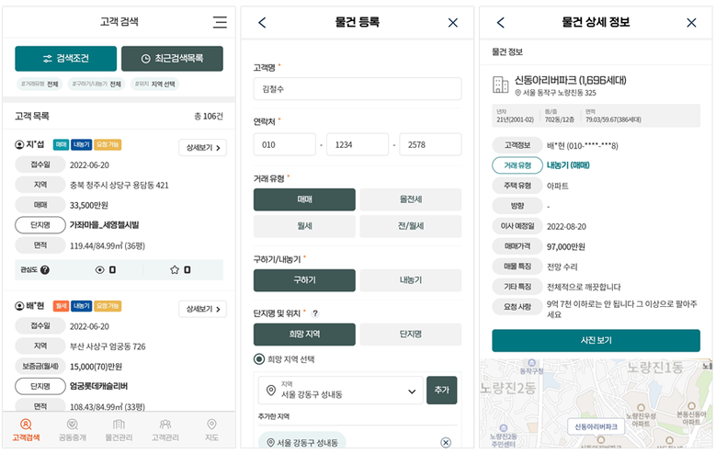Click the back arrow in 물건 상세 정보
This screenshot has width=716, height=454.
[500, 23]
